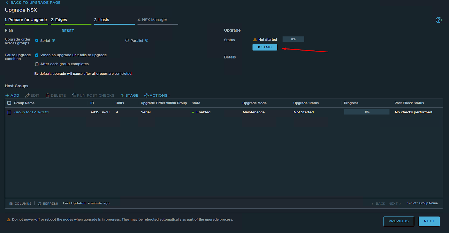Click the Previous wizard button
449x233 pixels.
point(399,221)
